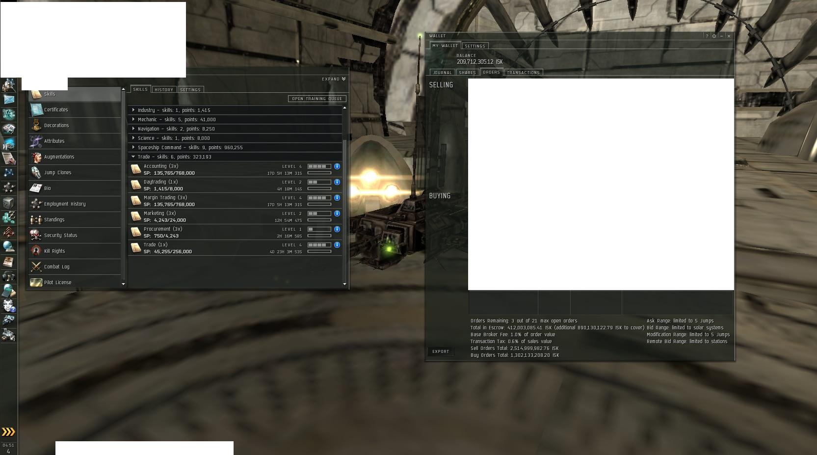Open the Jump Clones icon

coord(36,173)
